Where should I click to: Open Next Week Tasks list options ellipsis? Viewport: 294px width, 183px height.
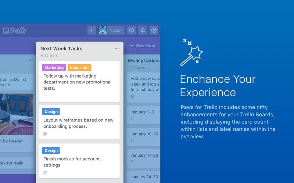click(116, 48)
